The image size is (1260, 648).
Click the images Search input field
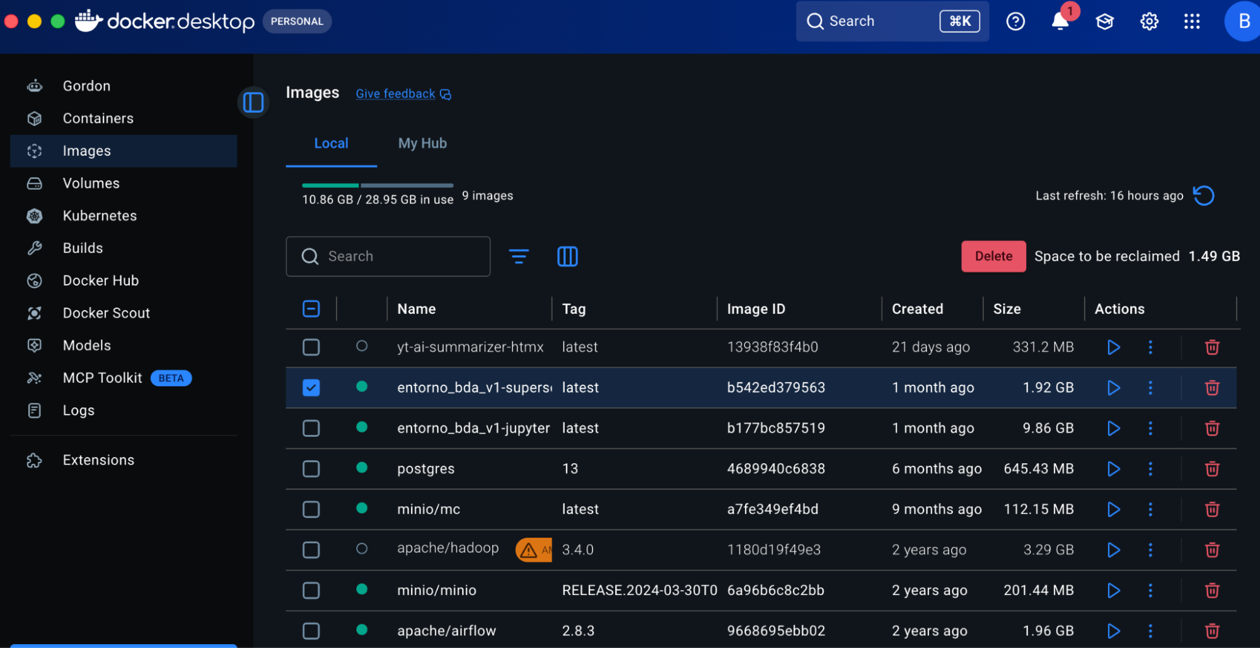click(388, 257)
